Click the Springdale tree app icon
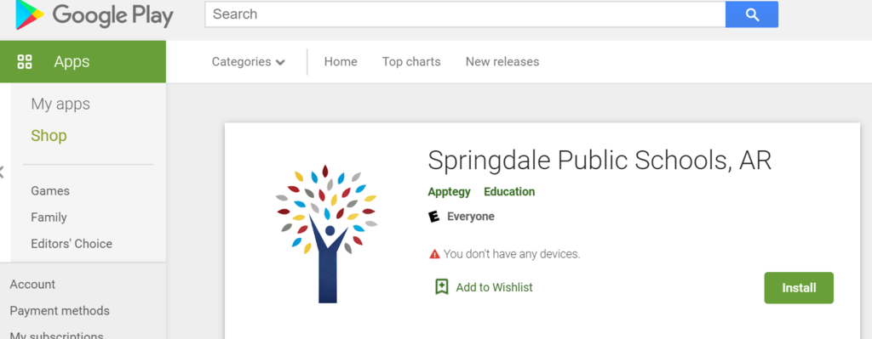Image resolution: width=872 pixels, height=339 pixels. coord(327,234)
